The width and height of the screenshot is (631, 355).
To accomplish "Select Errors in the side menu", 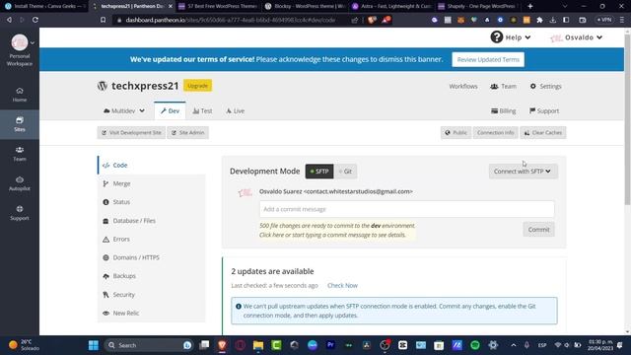I will point(151,239).
